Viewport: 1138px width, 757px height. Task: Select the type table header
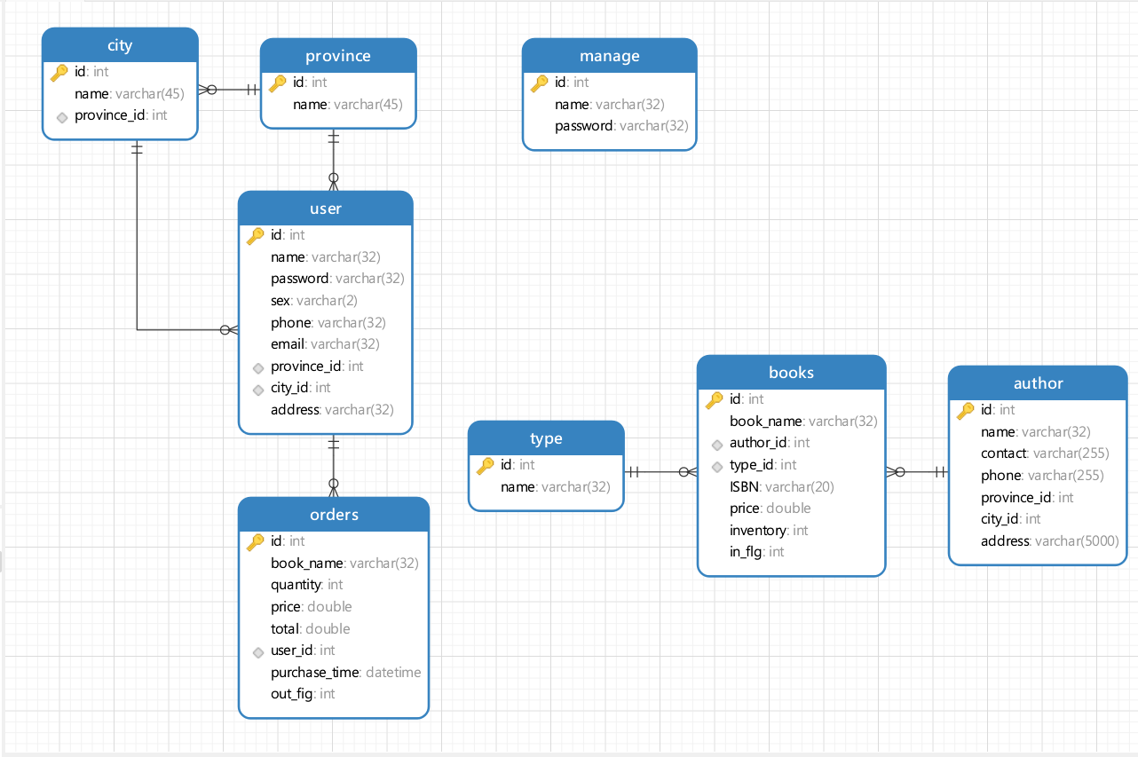(546, 438)
